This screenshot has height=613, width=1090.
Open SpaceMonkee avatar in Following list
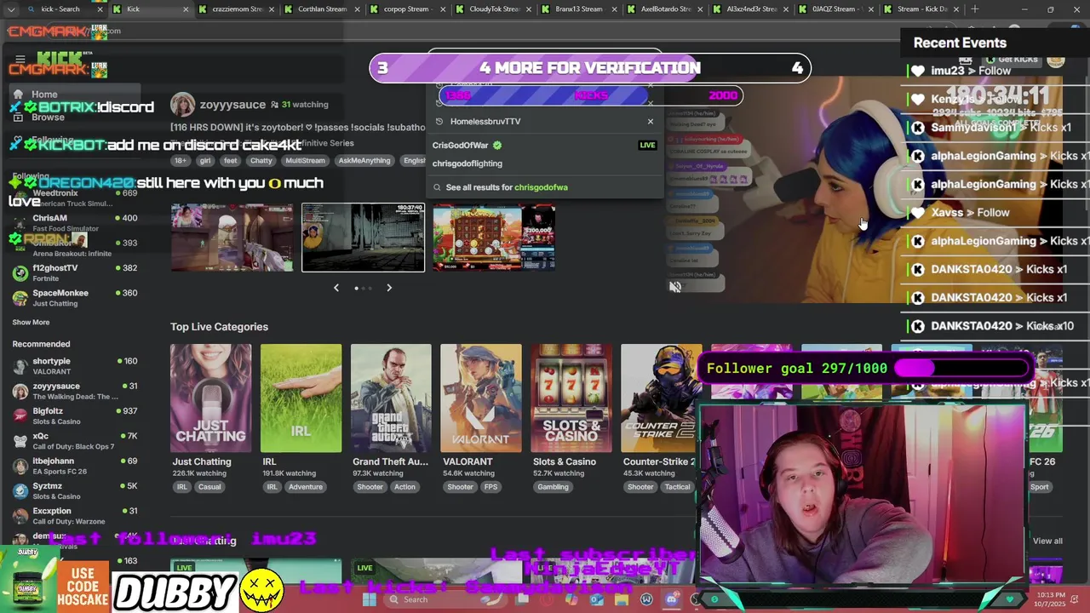coord(20,298)
